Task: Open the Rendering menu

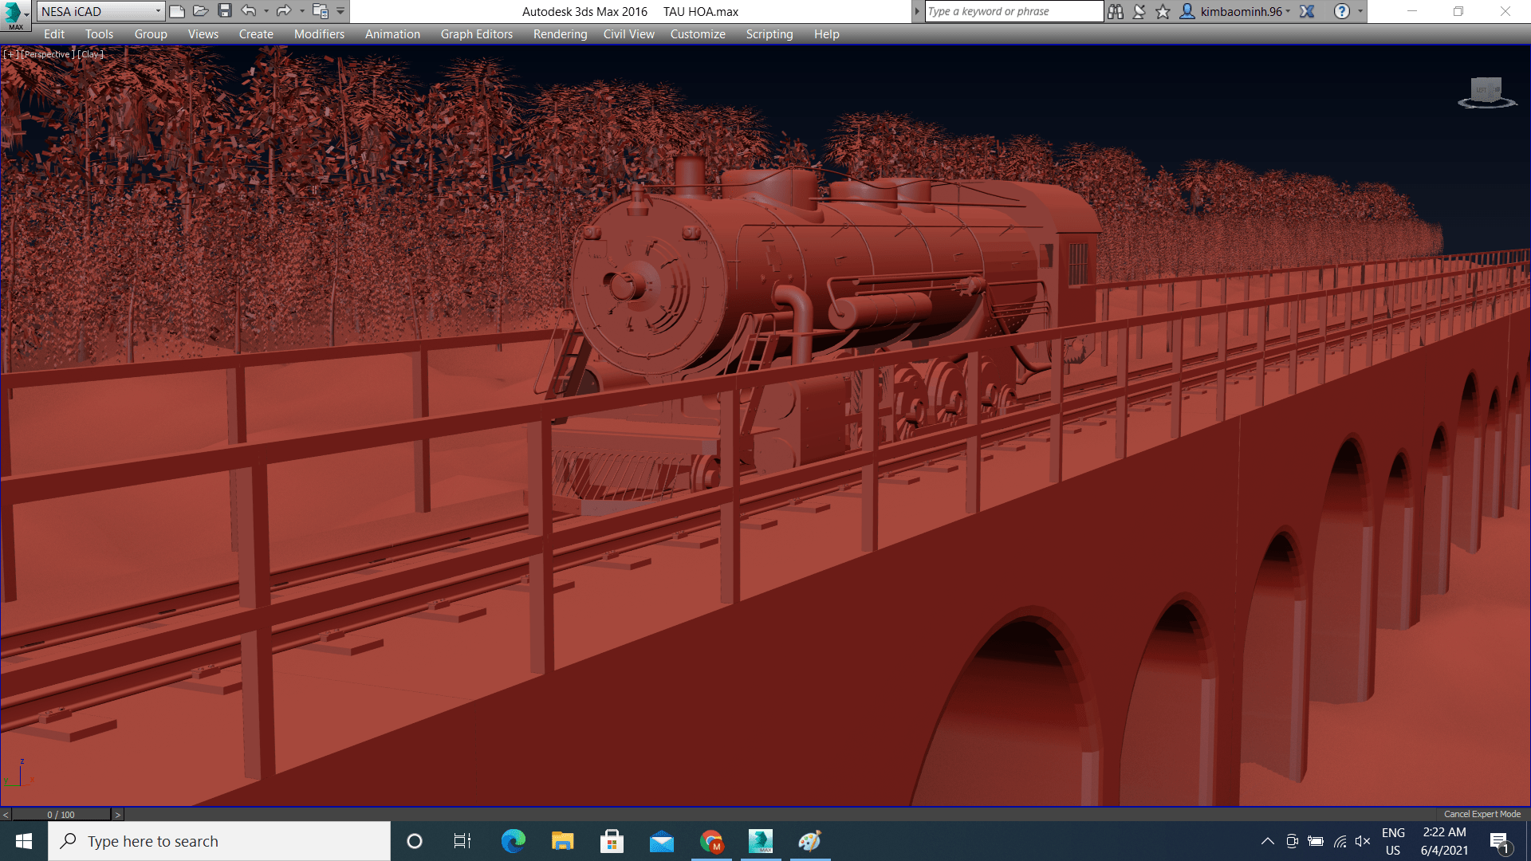Action: (560, 34)
